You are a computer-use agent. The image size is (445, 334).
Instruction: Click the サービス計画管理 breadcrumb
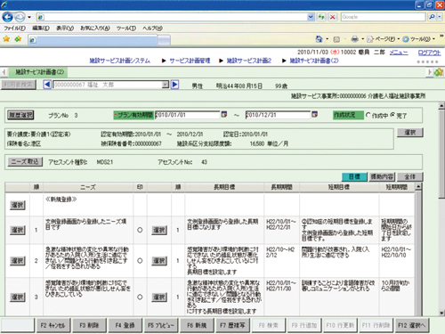click(190, 61)
